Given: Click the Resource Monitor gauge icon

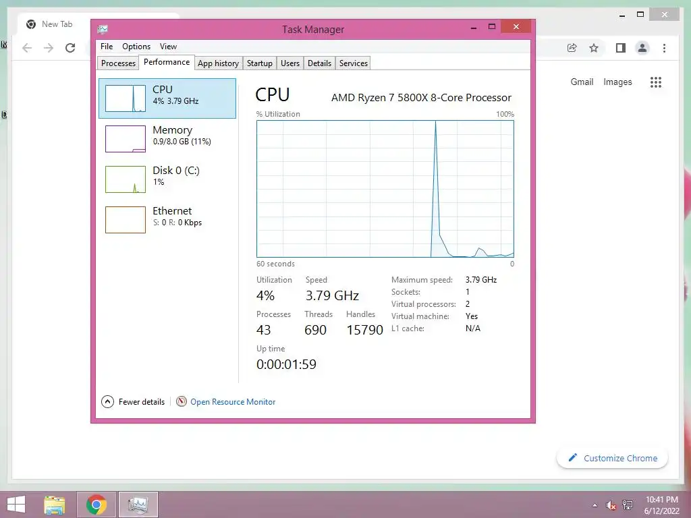Looking at the screenshot, I should coord(181,401).
